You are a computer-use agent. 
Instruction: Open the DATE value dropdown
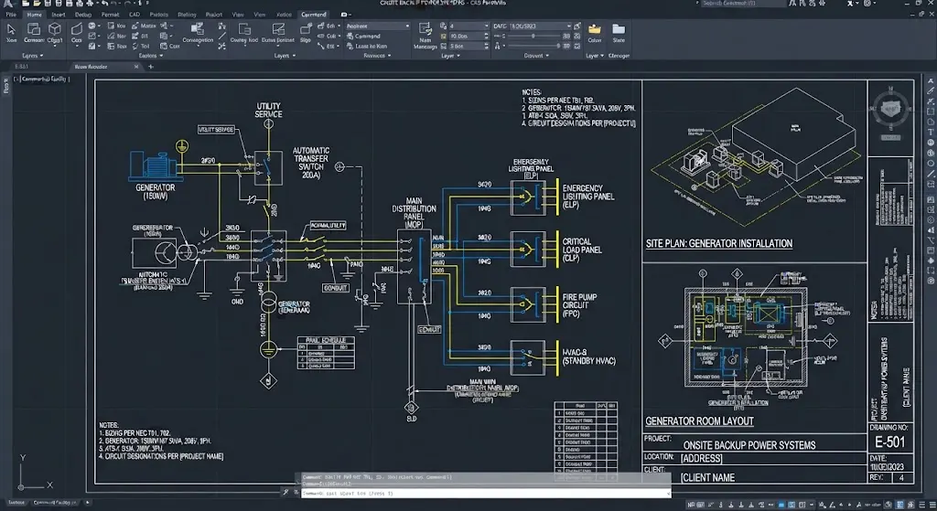(567, 27)
